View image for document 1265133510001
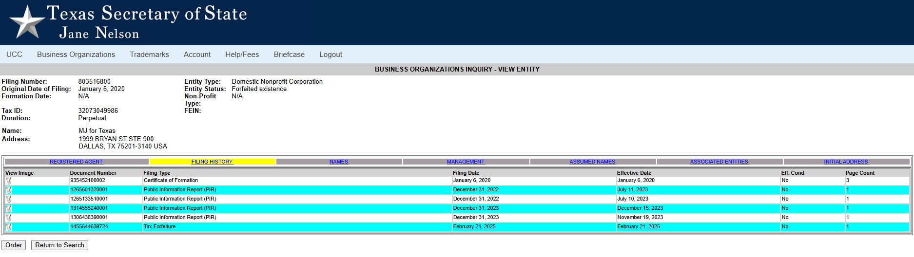The image size is (914, 257). point(9,199)
